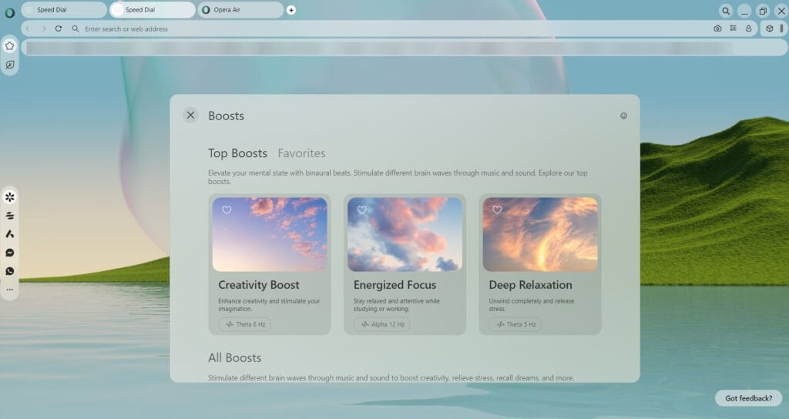Open WhatsApp from the sidebar

(10, 271)
